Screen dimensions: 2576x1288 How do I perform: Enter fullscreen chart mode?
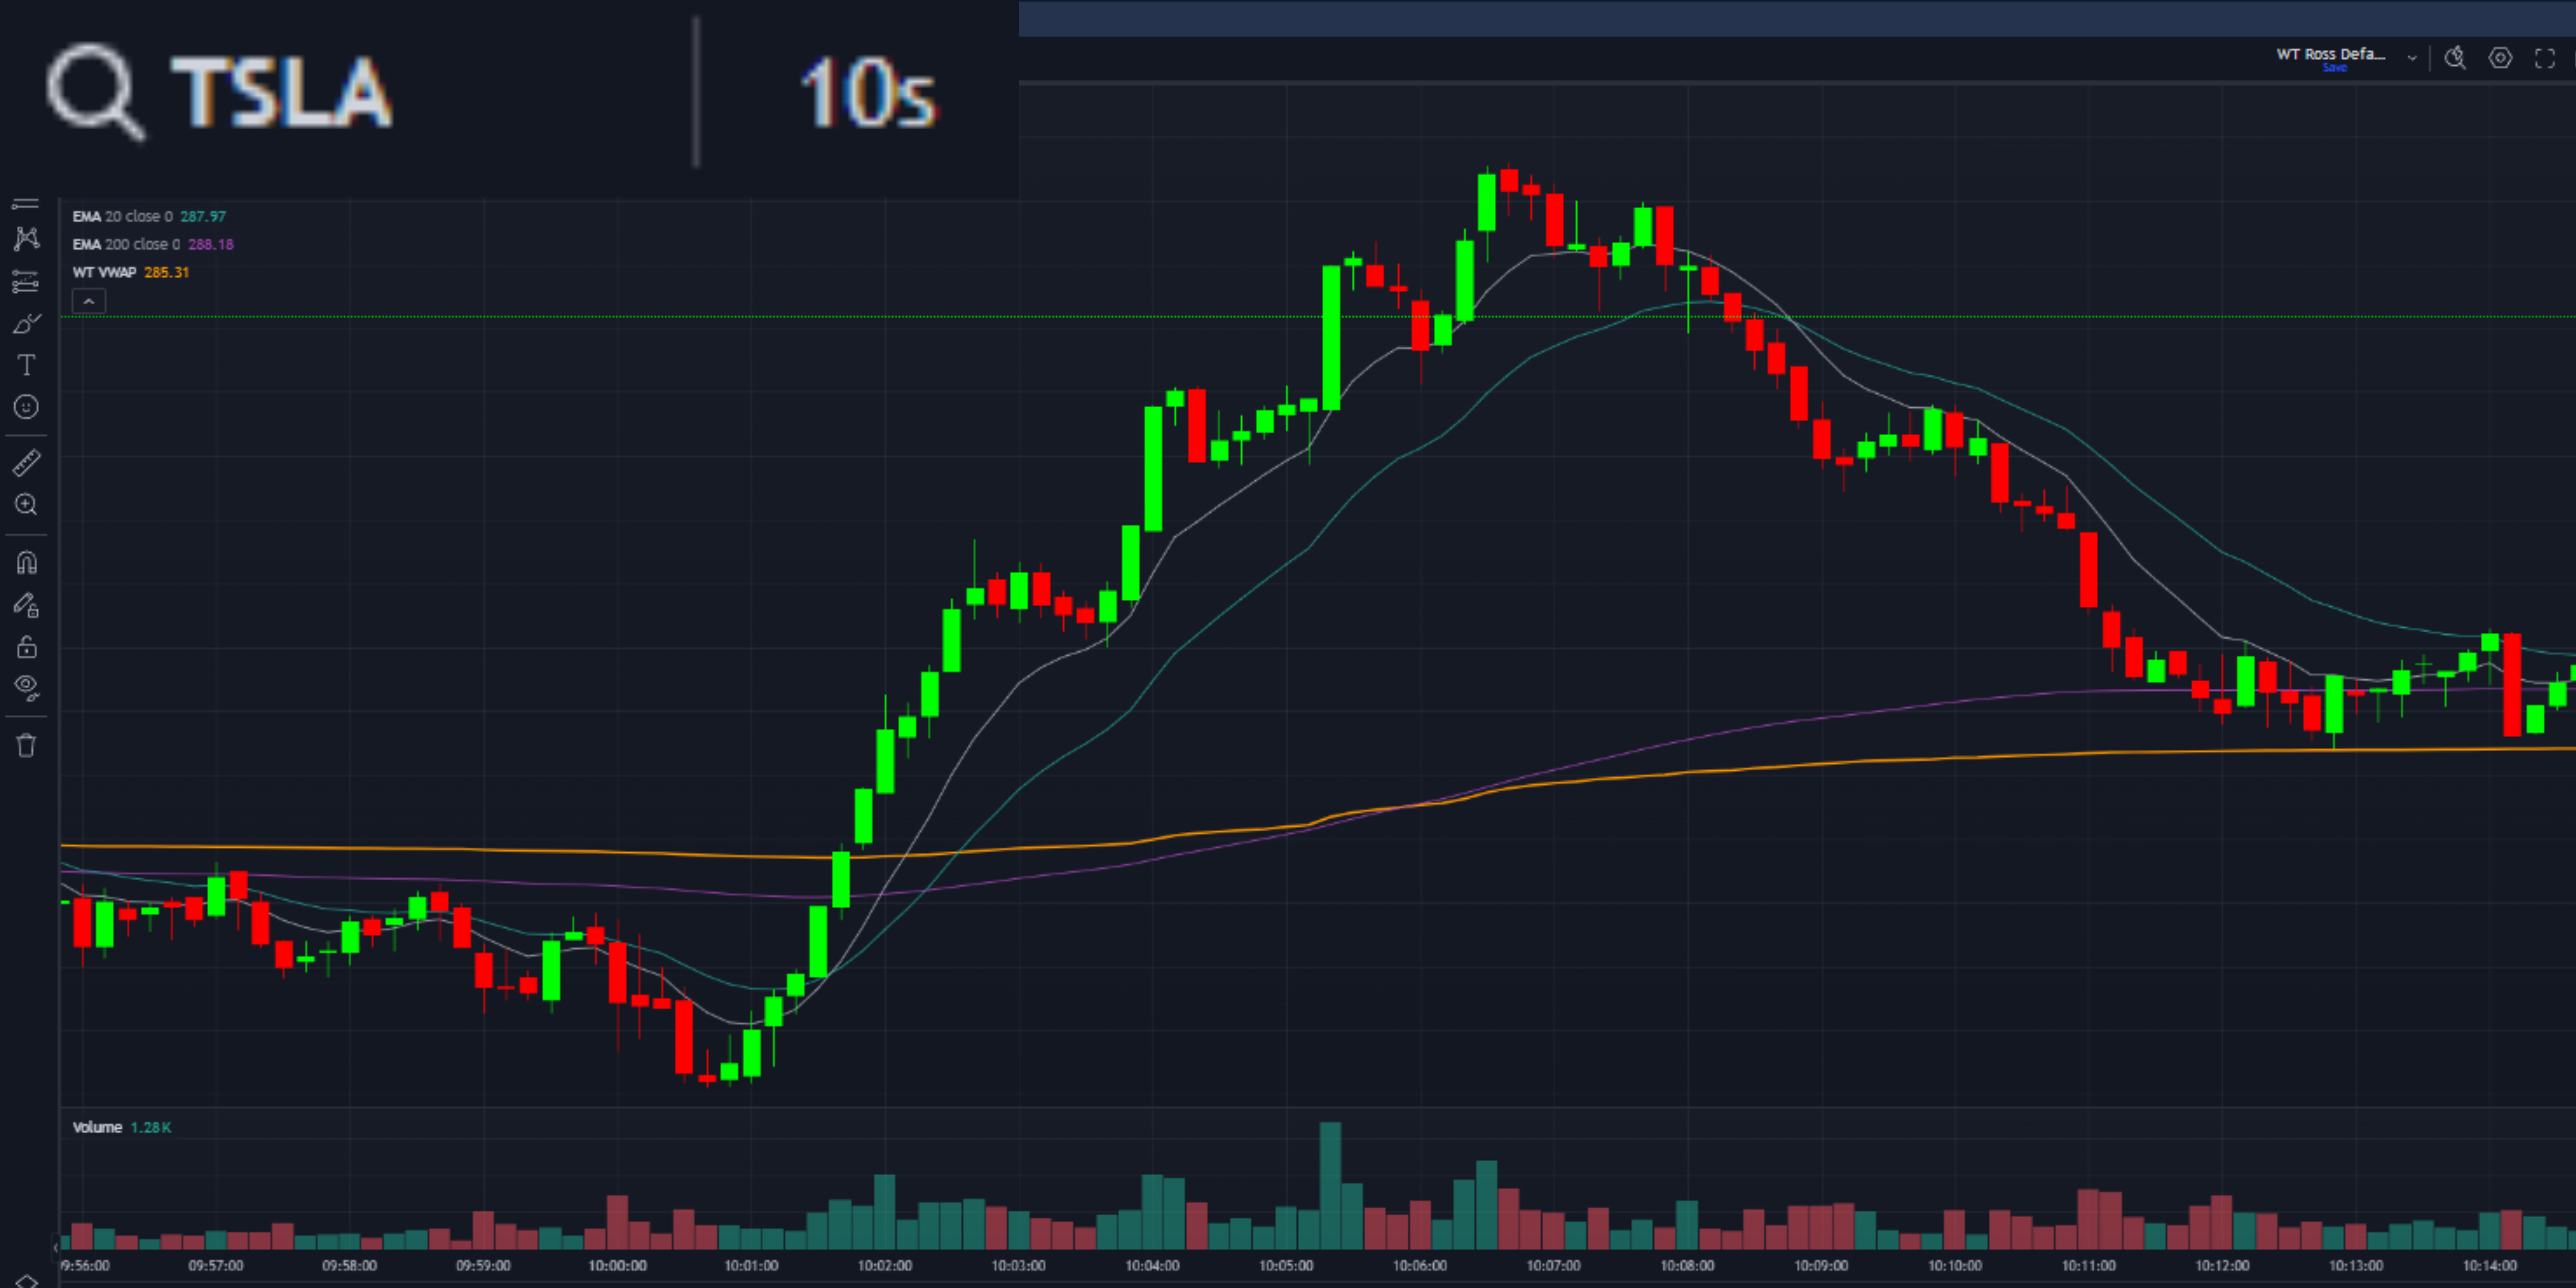point(2545,58)
